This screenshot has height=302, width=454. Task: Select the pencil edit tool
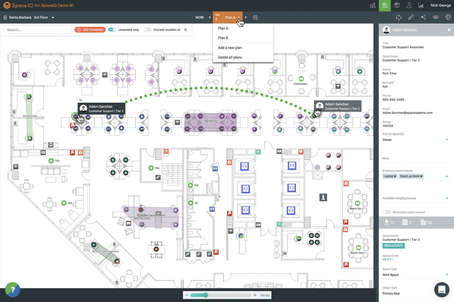(411, 17)
